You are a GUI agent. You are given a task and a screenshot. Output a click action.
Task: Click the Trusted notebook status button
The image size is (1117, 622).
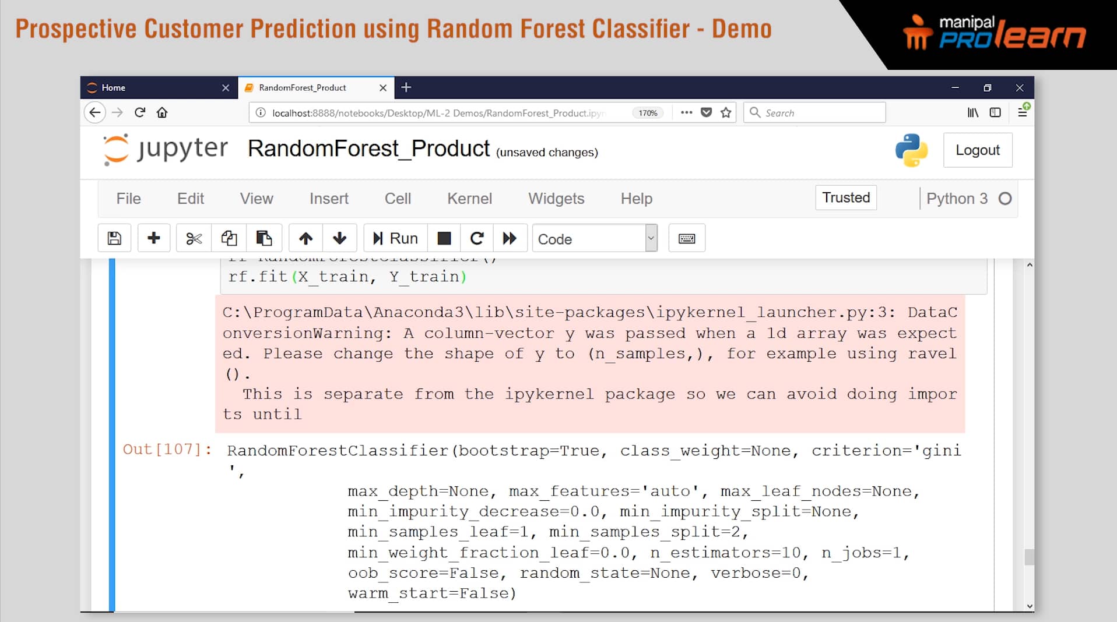pos(845,198)
